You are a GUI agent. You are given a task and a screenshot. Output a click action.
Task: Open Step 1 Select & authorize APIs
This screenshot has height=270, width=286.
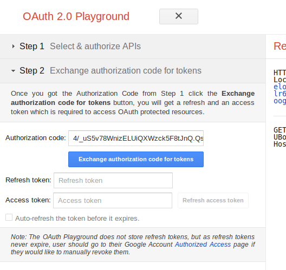pos(133,47)
